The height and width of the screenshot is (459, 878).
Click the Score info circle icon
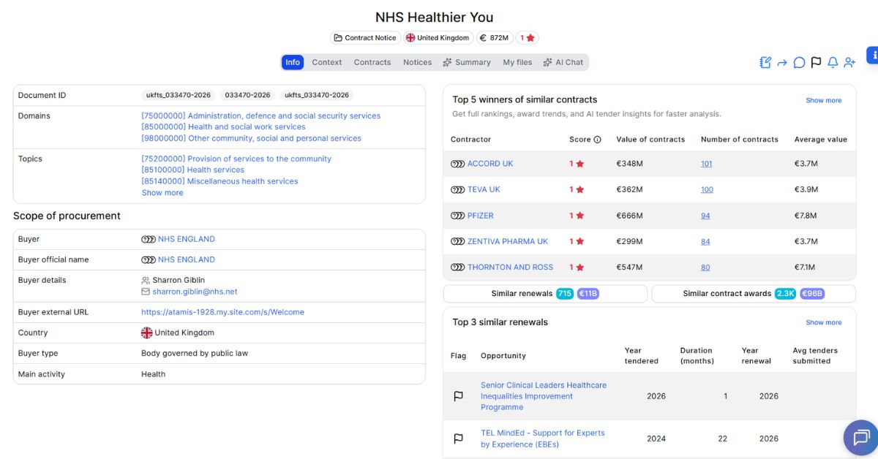point(597,140)
